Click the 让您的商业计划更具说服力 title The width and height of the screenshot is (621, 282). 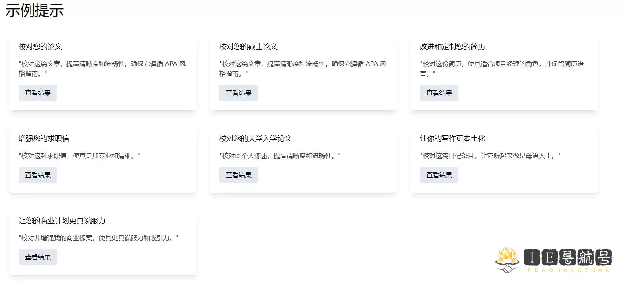click(x=62, y=221)
